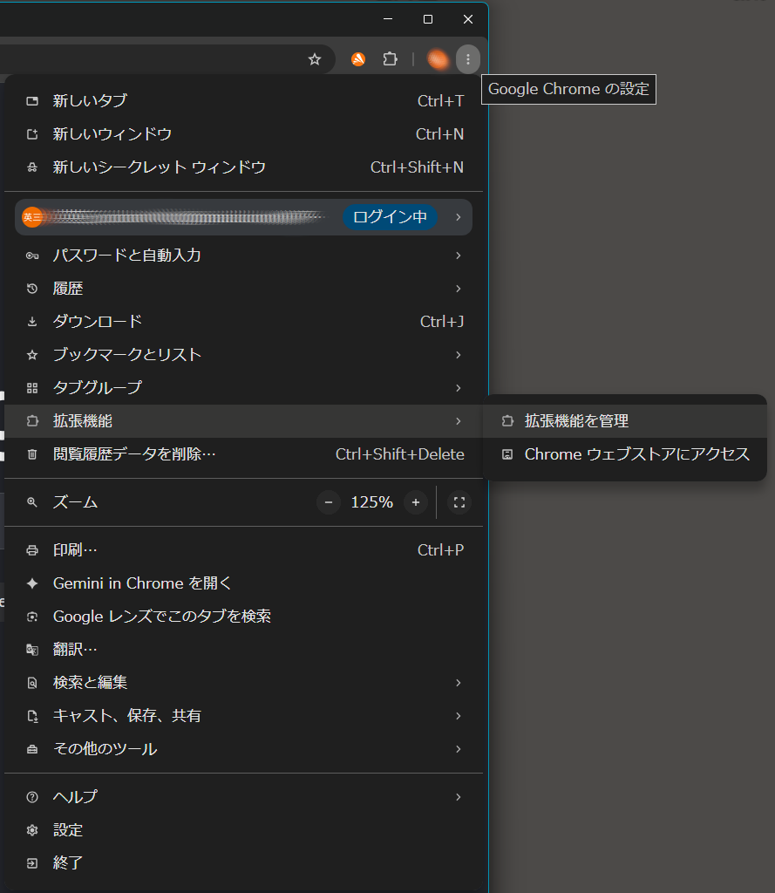The image size is (775, 893).
Task: Click the exit icon beside 終了
Action: coord(32,862)
